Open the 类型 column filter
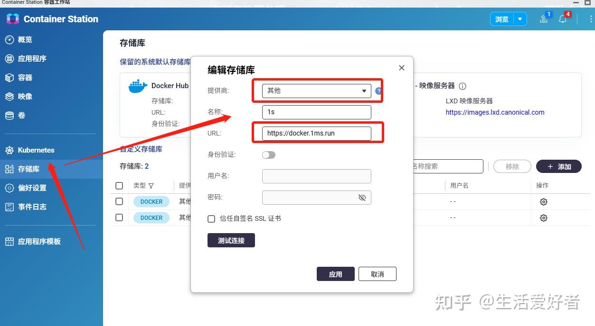 click(x=151, y=185)
